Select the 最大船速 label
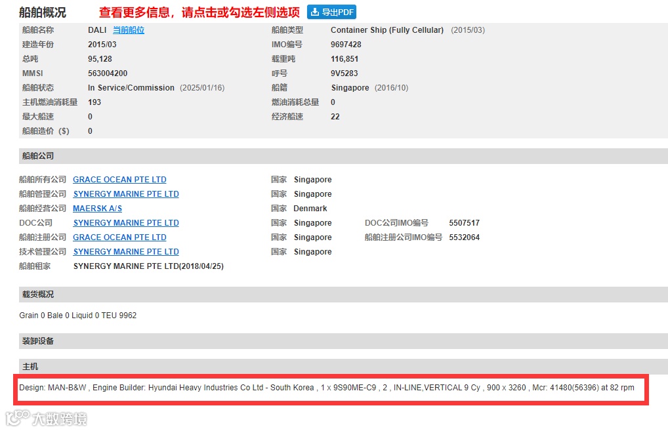668x431 pixels. point(38,117)
